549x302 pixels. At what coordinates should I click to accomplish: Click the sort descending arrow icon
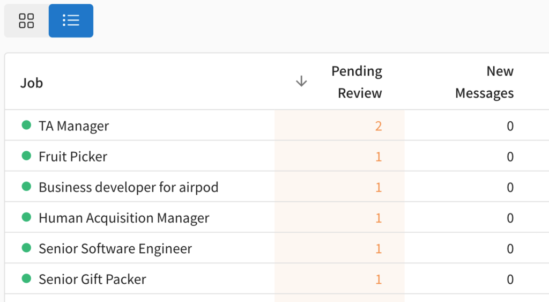pyautogui.click(x=301, y=82)
